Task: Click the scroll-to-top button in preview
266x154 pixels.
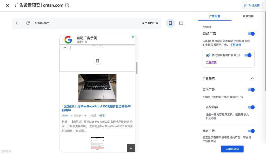Action: [131, 148]
